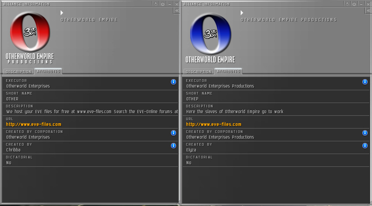Open info icon for Created By Corporation Otherworld Enterprises

(x=173, y=133)
